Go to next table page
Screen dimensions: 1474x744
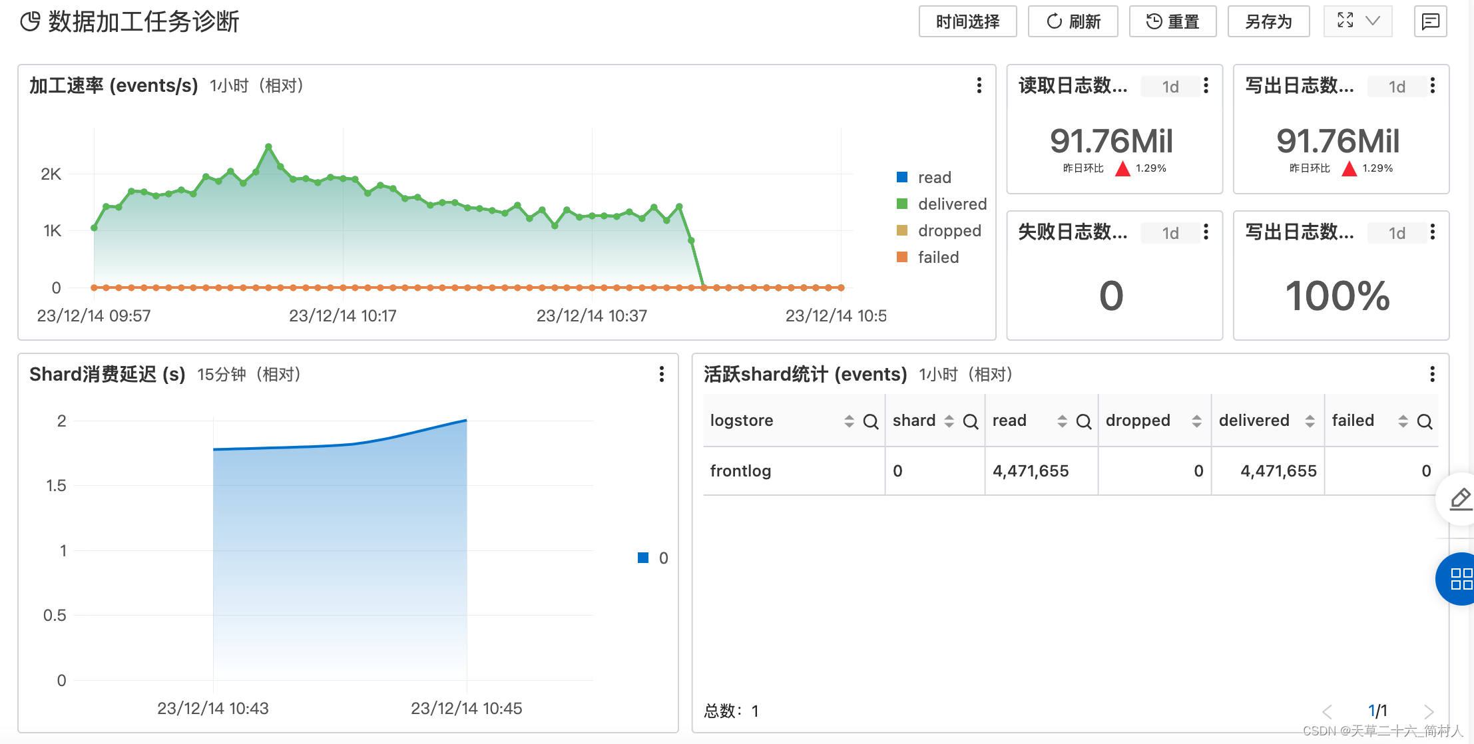1428,711
